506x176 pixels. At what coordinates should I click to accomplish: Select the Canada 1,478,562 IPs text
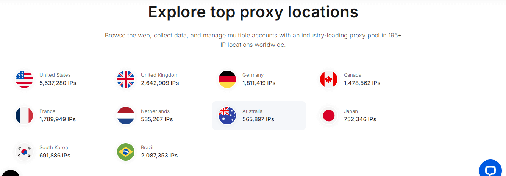click(362, 83)
